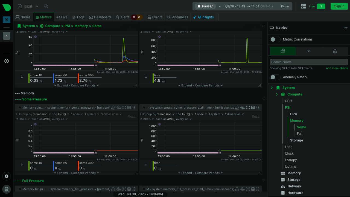
Task: Focus the Search charts field
Action: pos(309,62)
